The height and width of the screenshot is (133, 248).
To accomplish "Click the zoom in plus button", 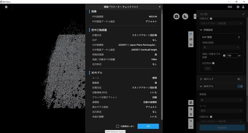I will pyautogui.click(x=191, y=121).
